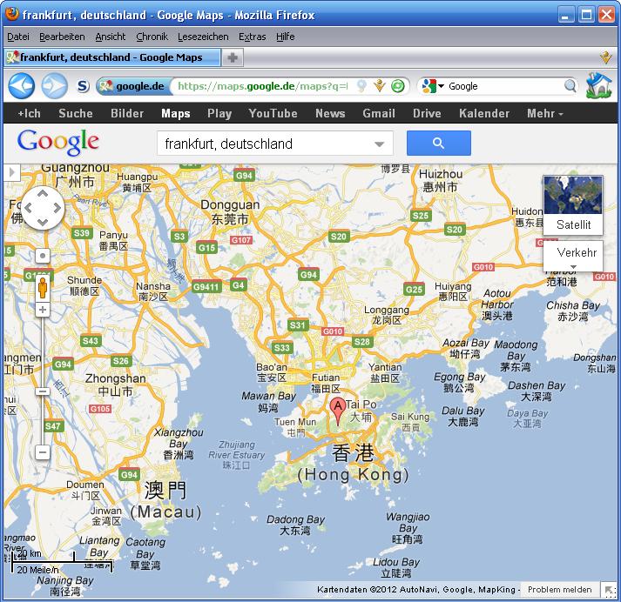This screenshot has width=621, height=602.
Task: Expand the layer options arrow below Verkehr
Action: click(x=573, y=267)
